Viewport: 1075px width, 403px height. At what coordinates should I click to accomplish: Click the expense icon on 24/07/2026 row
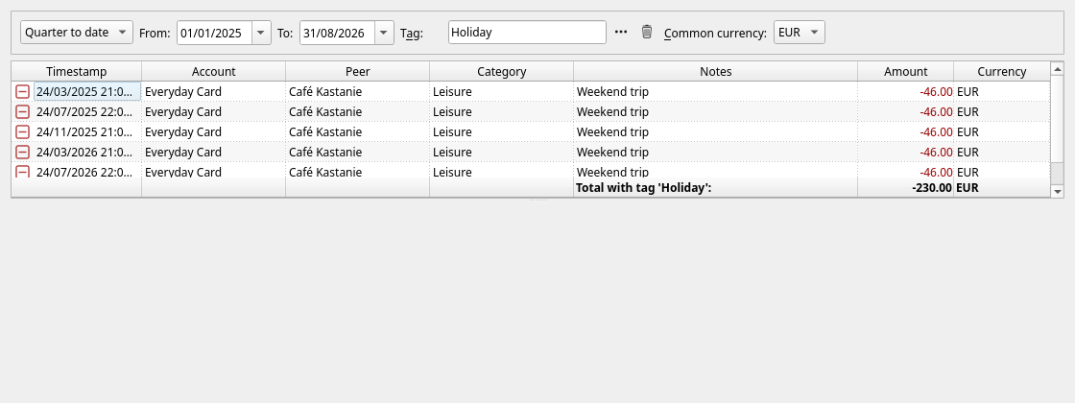pos(23,172)
